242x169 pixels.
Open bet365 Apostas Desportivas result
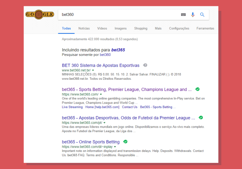coord(128,118)
